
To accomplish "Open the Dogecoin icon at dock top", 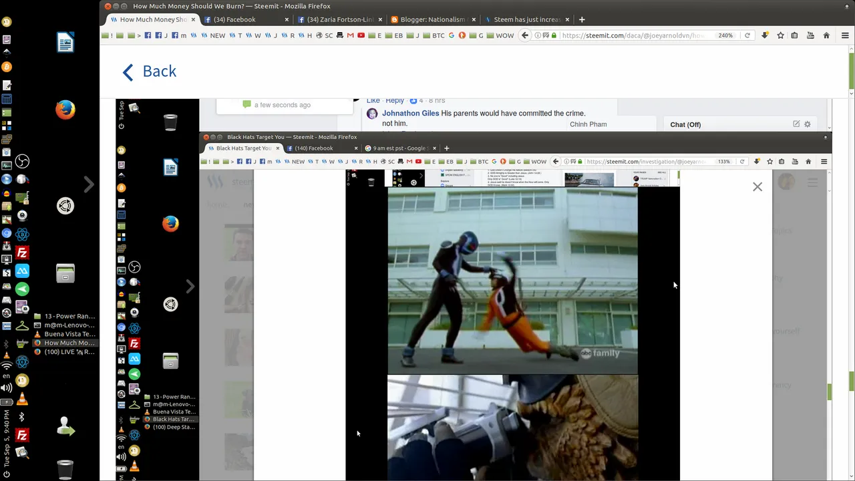I will (7, 22).
